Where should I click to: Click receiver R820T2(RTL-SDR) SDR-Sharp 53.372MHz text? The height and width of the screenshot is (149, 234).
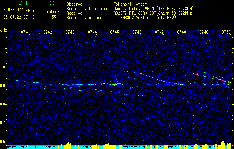(153, 13)
